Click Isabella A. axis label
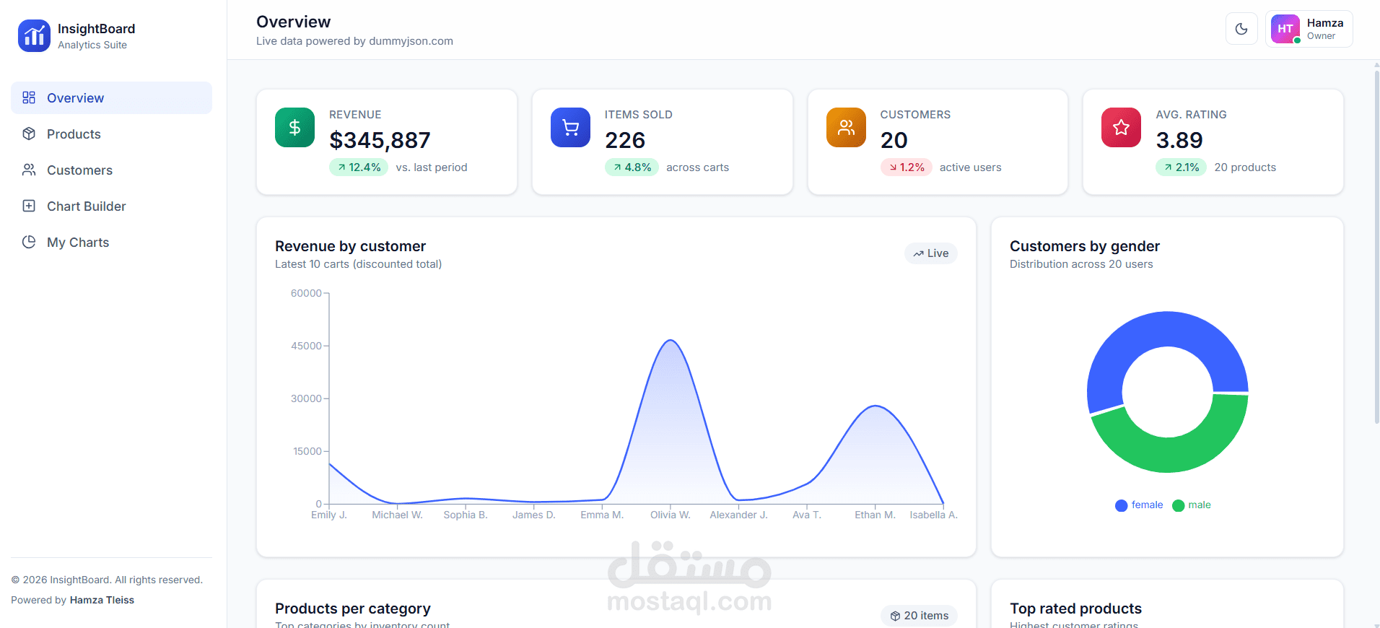 click(933, 515)
